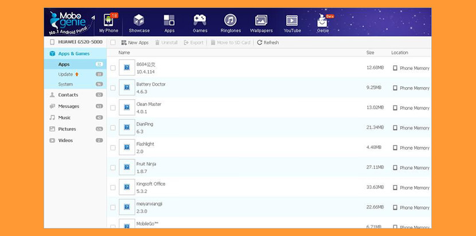Open the System apps list
The width and height of the screenshot is (476, 236).
click(76, 84)
